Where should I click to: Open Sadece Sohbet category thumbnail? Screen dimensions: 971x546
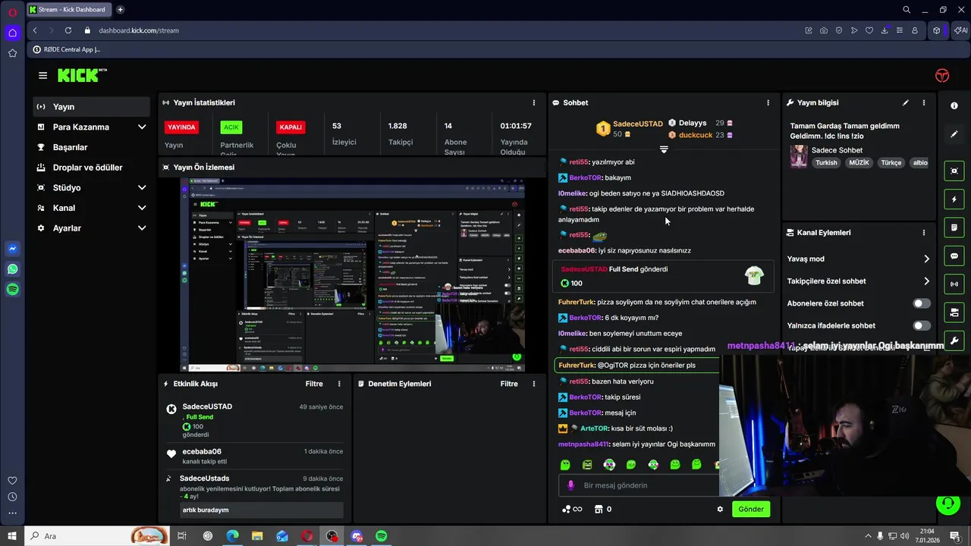tap(799, 156)
